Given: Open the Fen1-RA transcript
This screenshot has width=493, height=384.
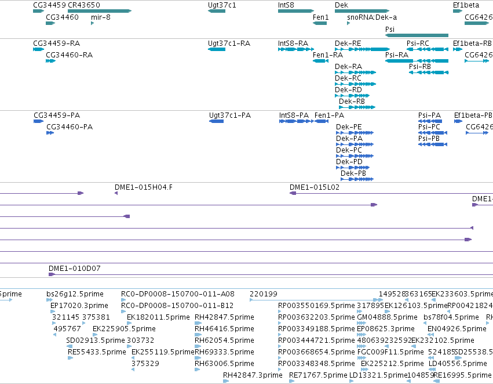Looking at the screenshot, I should click(x=321, y=61).
